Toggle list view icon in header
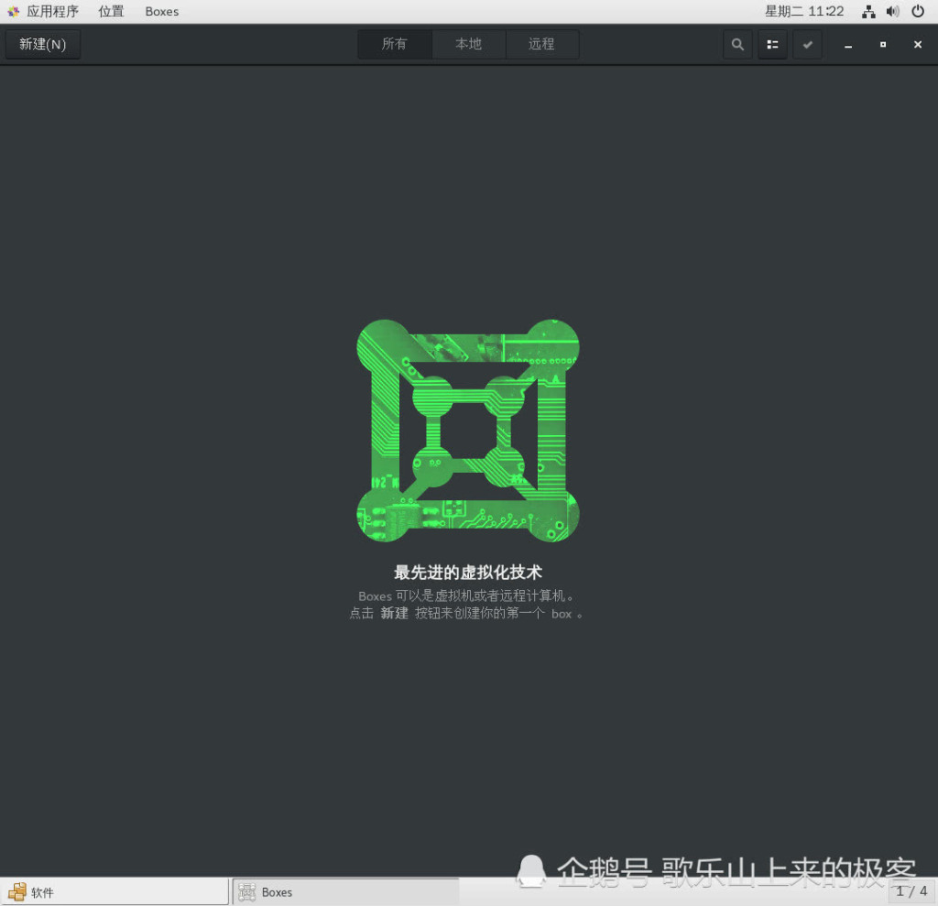The height and width of the screenshot is (906, 938). click(x=772, y=44)
